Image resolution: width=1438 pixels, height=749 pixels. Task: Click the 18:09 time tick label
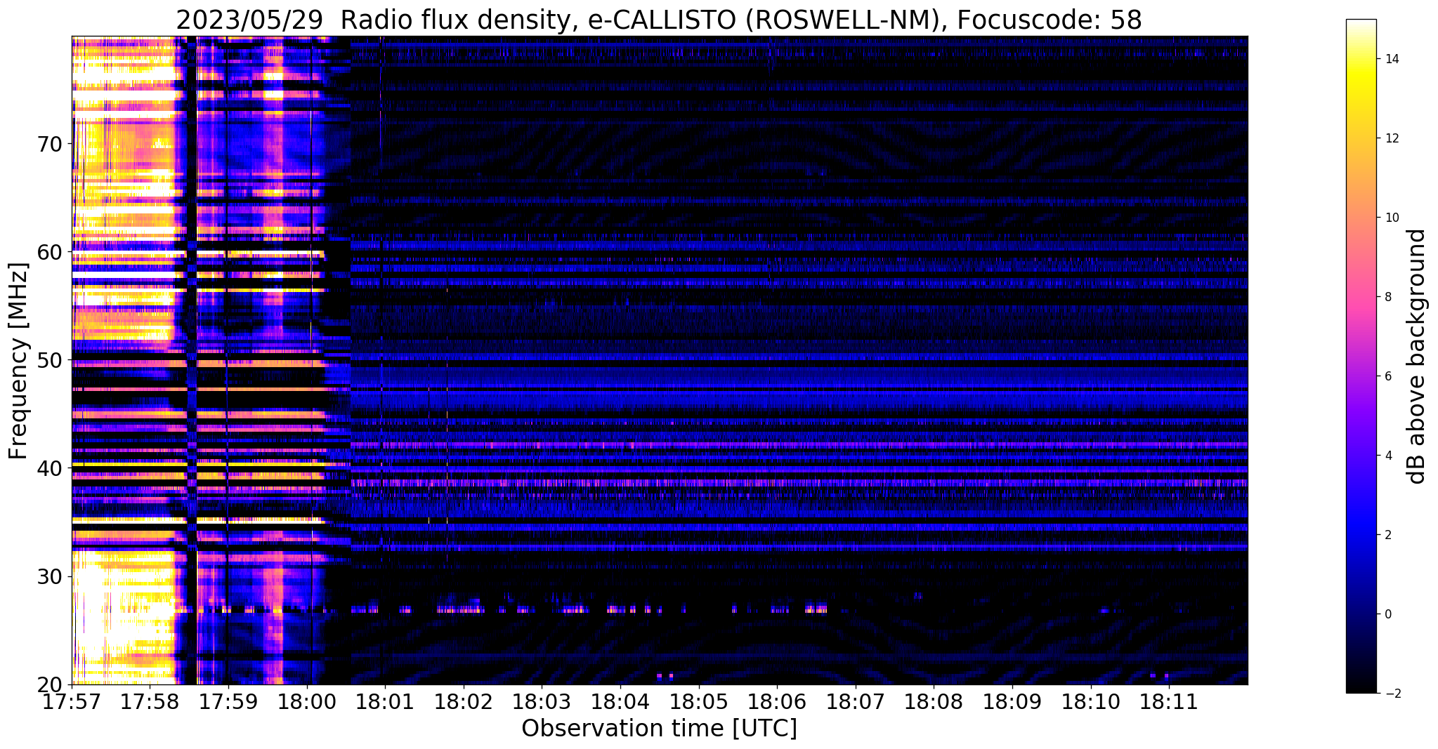(1012, 701)
